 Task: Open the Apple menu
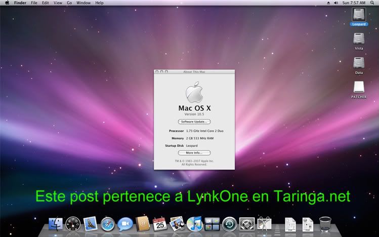click(x=7, y=3)
